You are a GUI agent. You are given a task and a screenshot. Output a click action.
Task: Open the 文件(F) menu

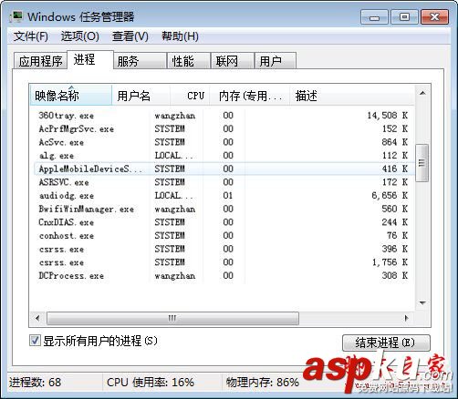(x=31, y=36)
